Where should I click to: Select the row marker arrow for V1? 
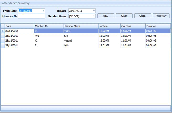(x=3, y=31)
